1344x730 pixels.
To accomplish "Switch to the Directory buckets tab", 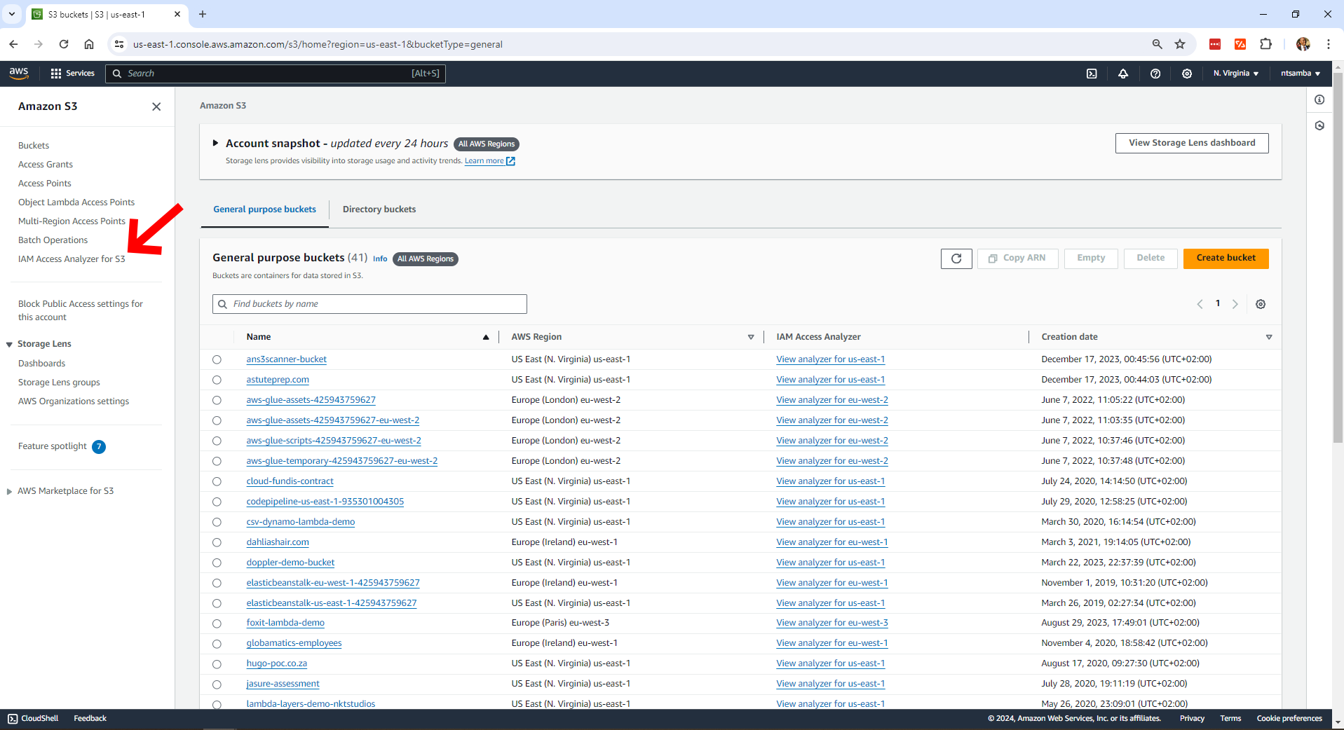I will click(379, 209).
